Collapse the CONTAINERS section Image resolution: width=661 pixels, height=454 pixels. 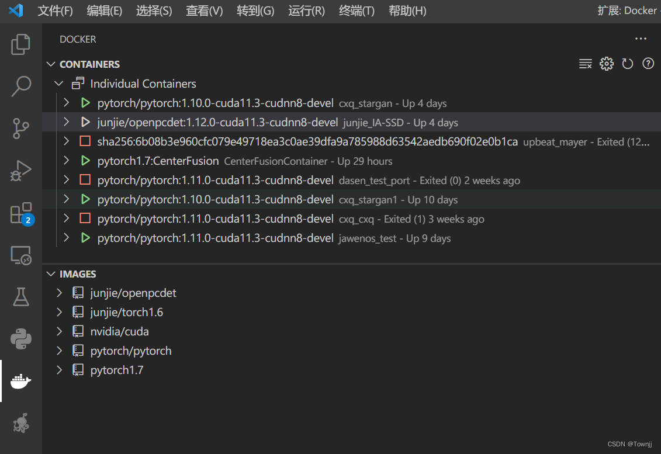pyautogui.click(x=51, y=64)
